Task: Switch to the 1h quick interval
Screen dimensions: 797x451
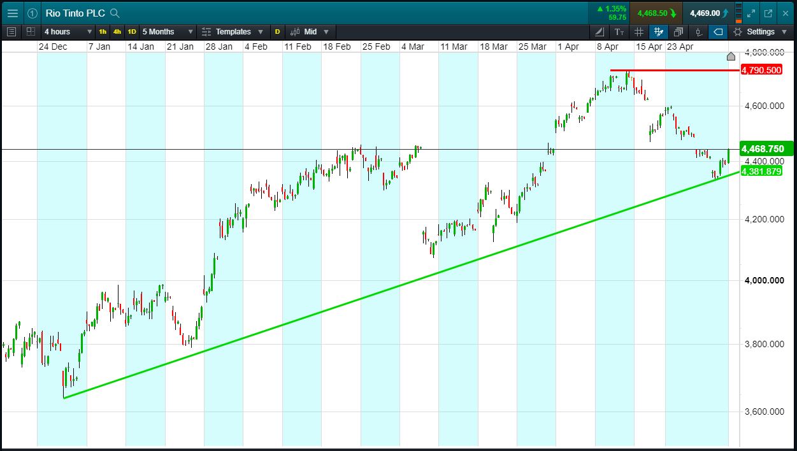Action: tap(103, 32)
